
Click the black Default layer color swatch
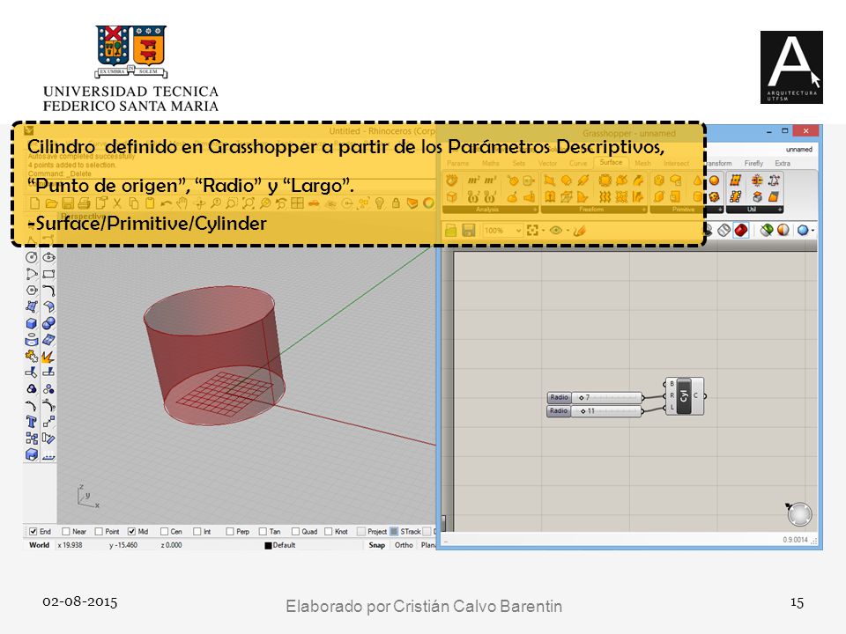click(268, 546)
